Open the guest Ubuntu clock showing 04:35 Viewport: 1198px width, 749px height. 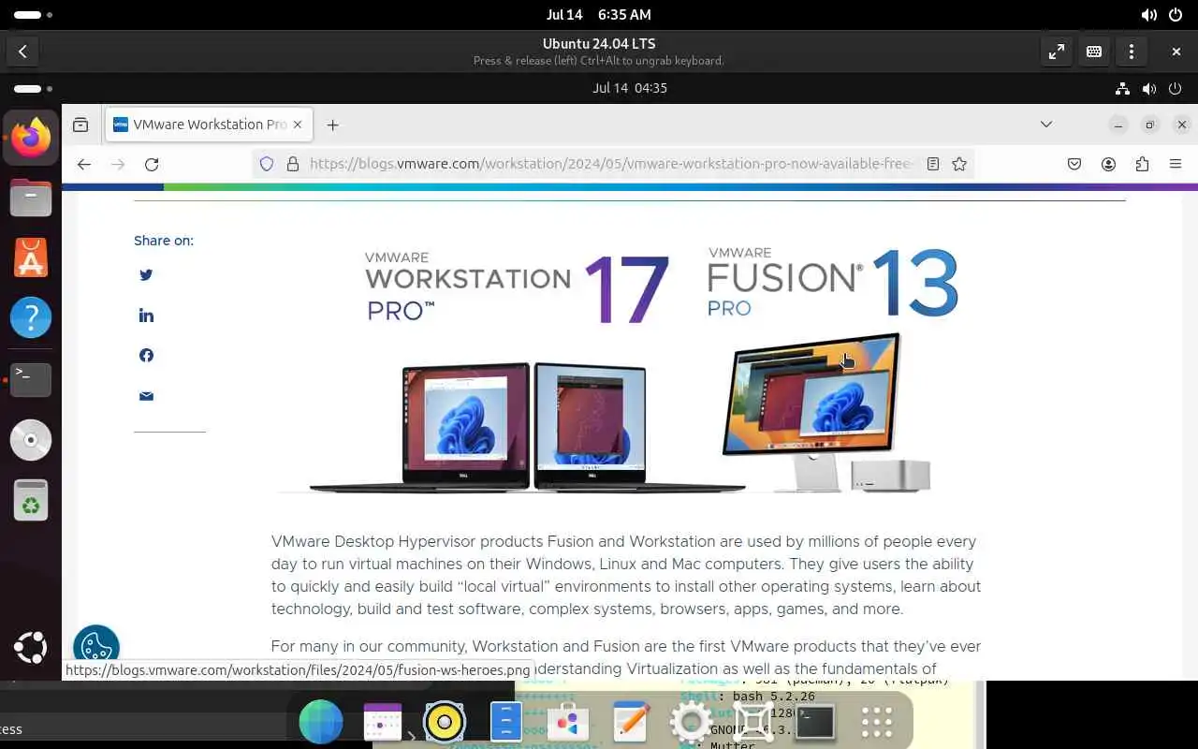point(629,88)
